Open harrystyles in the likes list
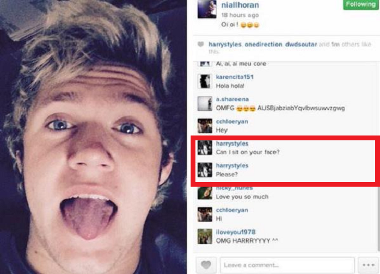This screenshot has height=274, width=380. [x=225, y=45]
